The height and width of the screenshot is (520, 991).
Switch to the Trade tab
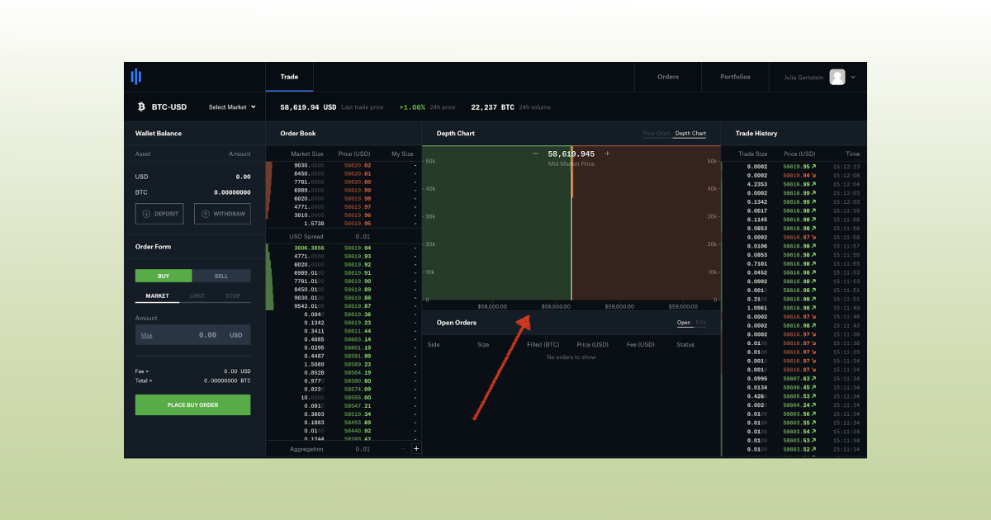click(289, 77)
